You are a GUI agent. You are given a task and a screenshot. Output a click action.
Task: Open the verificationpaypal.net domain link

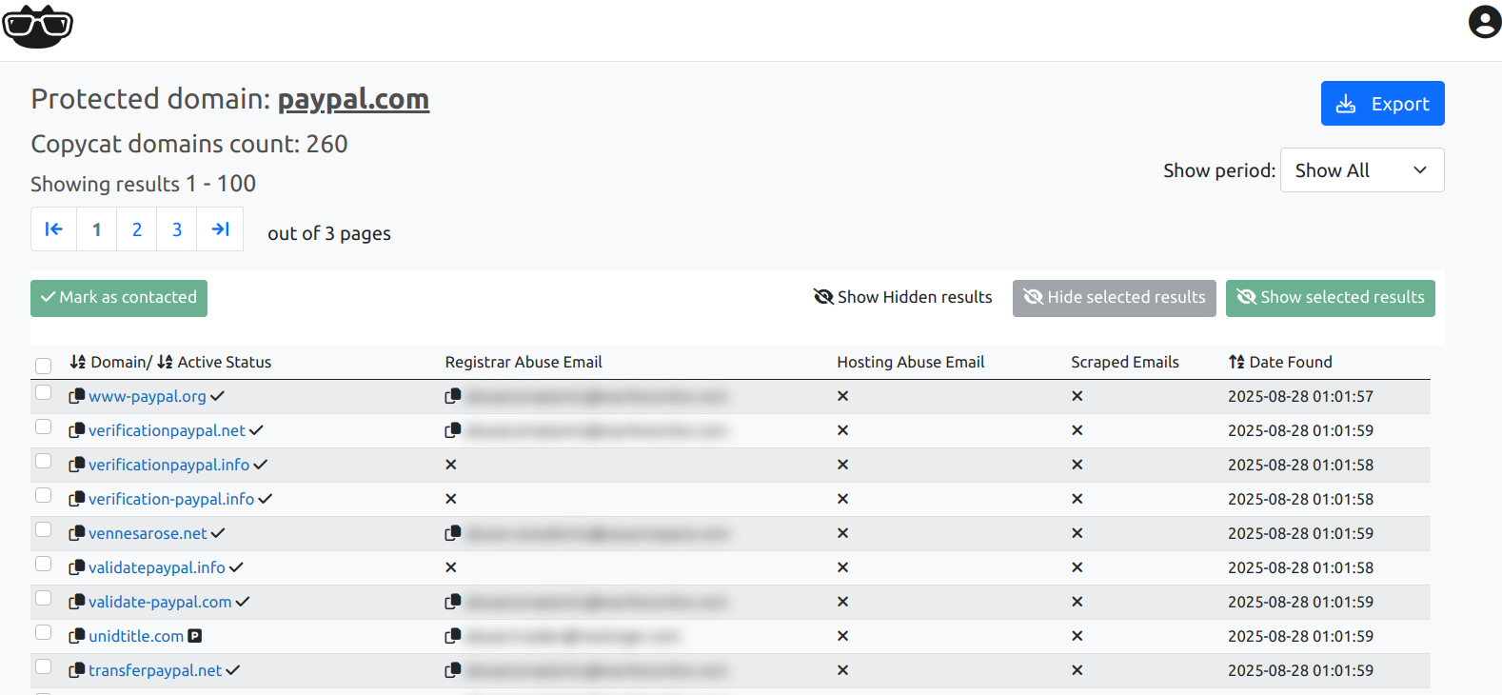pos(167,430)
